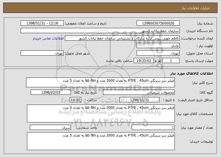Viewport: 221px width, 157px height.
Task: Click the days remaining field showing 1
Action: [x=171, y=61]
